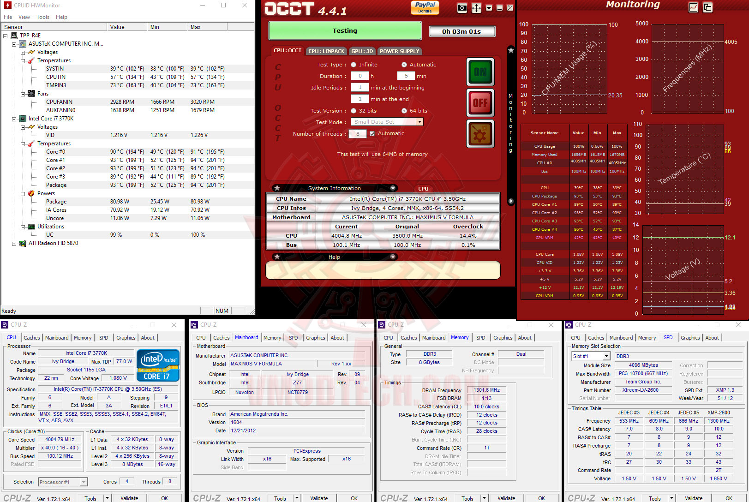Open OCCT settings via the gear icon

click(480, 134)
